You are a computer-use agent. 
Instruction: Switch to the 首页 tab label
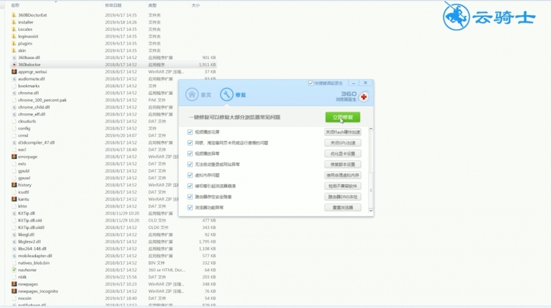click(206, 95)
